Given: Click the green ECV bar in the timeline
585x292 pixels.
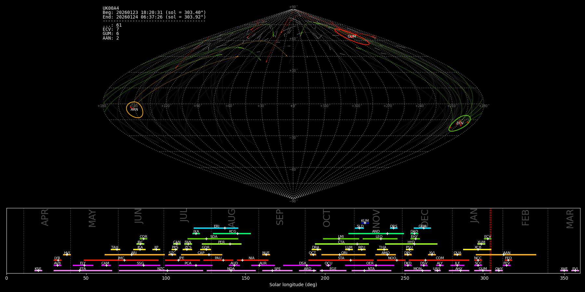Looking at the screenshot, I should point(487,239).
